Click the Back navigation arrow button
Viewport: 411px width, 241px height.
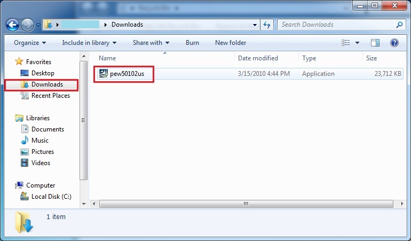[x=13, y=25]
